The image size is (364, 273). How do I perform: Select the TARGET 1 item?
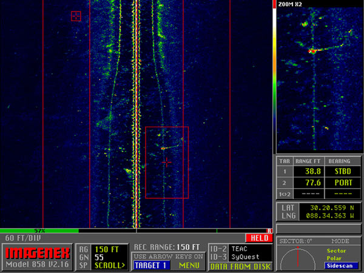150,265
